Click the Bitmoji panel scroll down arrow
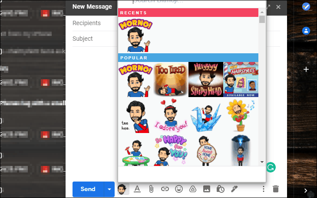Viewport: 317px width, 198px height. pyautogui.click(x=262, y=162)
